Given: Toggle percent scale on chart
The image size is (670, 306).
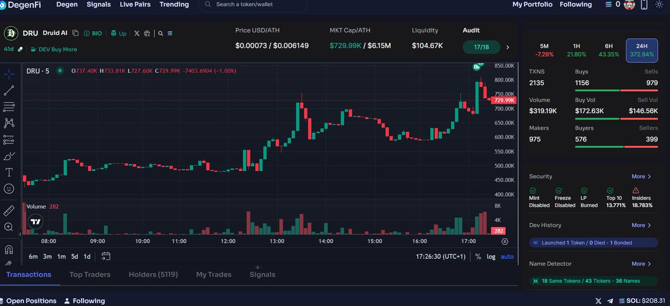Looking at the screenshot, I should coord(478,256).
